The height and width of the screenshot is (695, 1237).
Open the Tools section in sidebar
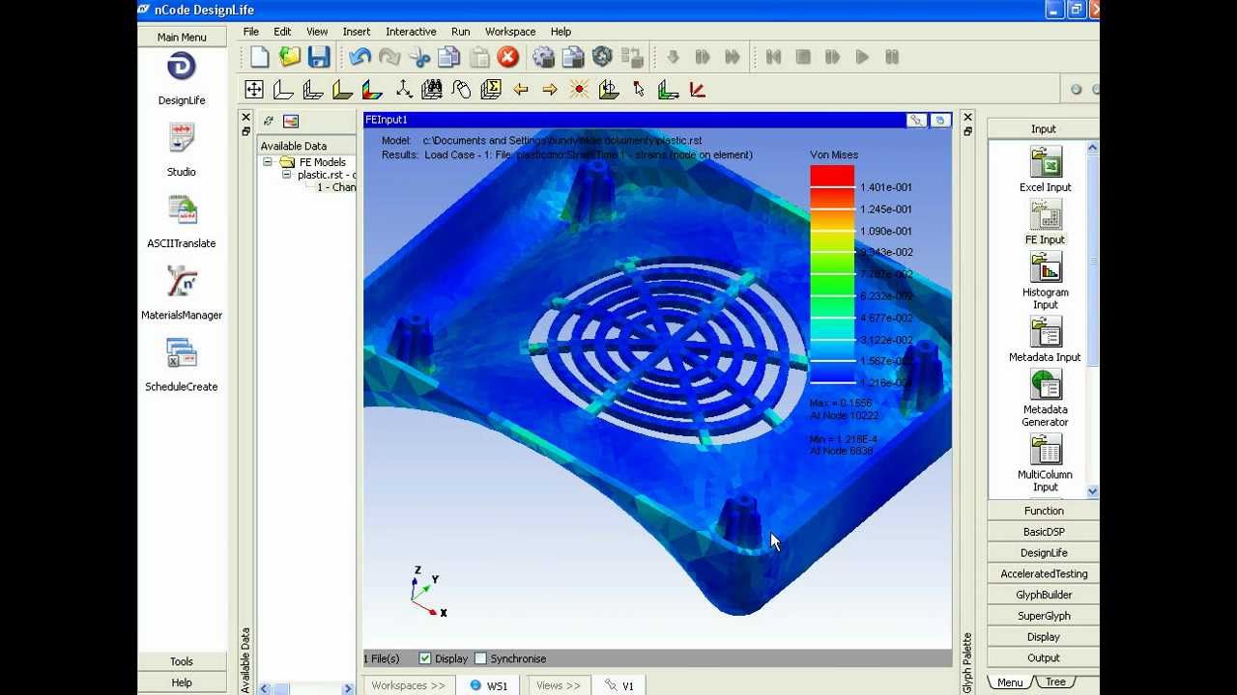coord(182,661)
